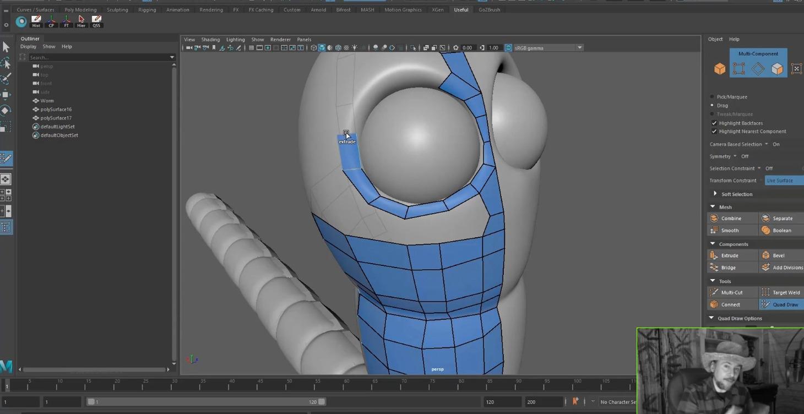Click the Multi-Cut button under Tools
Viewport: 804px width, 414px height.
[x=732, y=292]
